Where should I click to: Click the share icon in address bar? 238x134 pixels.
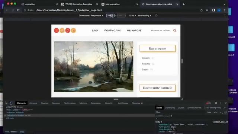pyautogui.click(x=202, y=10)
